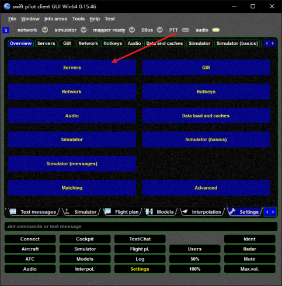
Task: Open Matching settings
Action: click(x=72, y=188)
